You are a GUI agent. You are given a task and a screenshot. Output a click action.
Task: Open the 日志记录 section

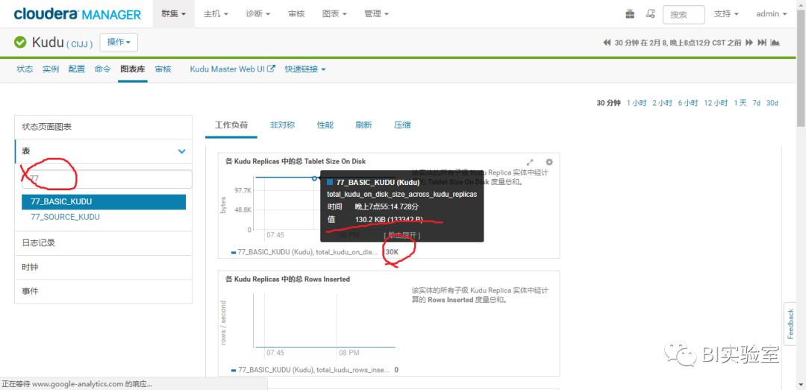tap(103, 243)
